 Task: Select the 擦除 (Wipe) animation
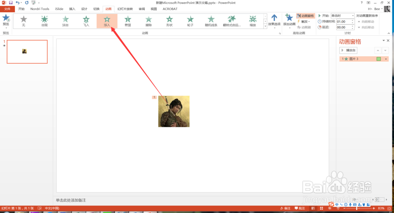149,21
